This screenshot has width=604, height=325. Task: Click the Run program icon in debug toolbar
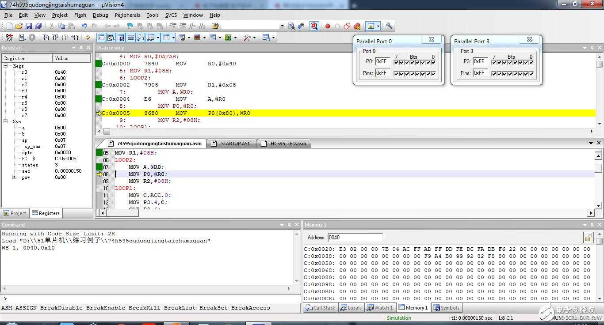pyautogui.click(x=22, y=38)
